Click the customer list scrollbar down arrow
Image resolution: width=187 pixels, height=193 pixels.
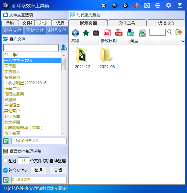click(x=64, y=133)
